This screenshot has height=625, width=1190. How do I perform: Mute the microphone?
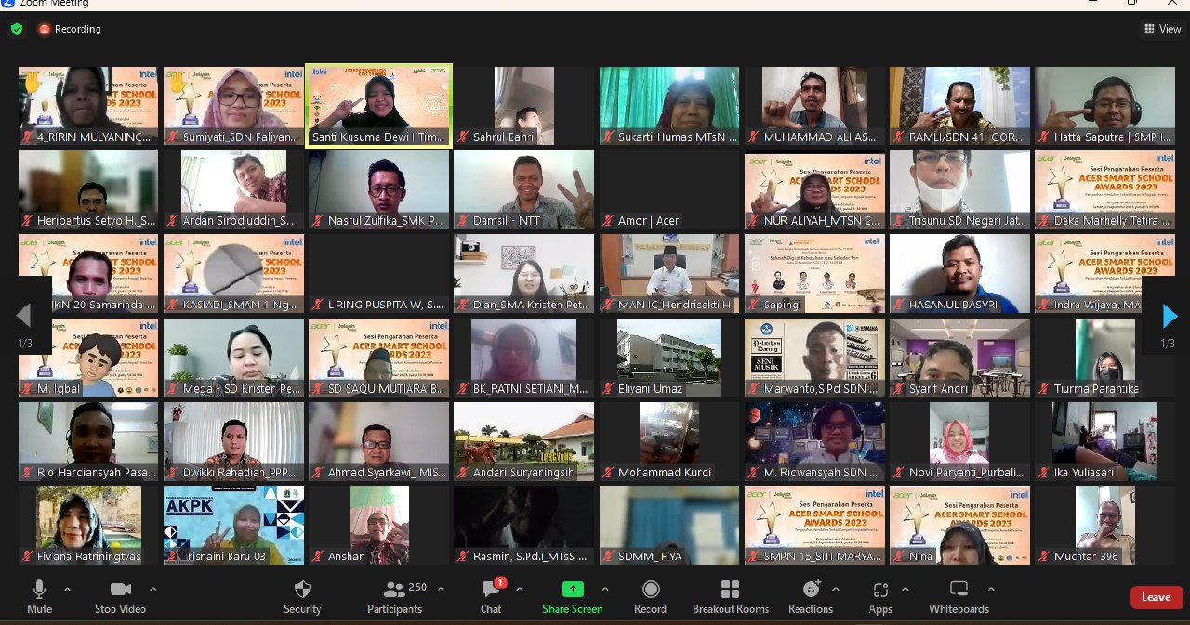pyautogui.click(x=39, y=597)
